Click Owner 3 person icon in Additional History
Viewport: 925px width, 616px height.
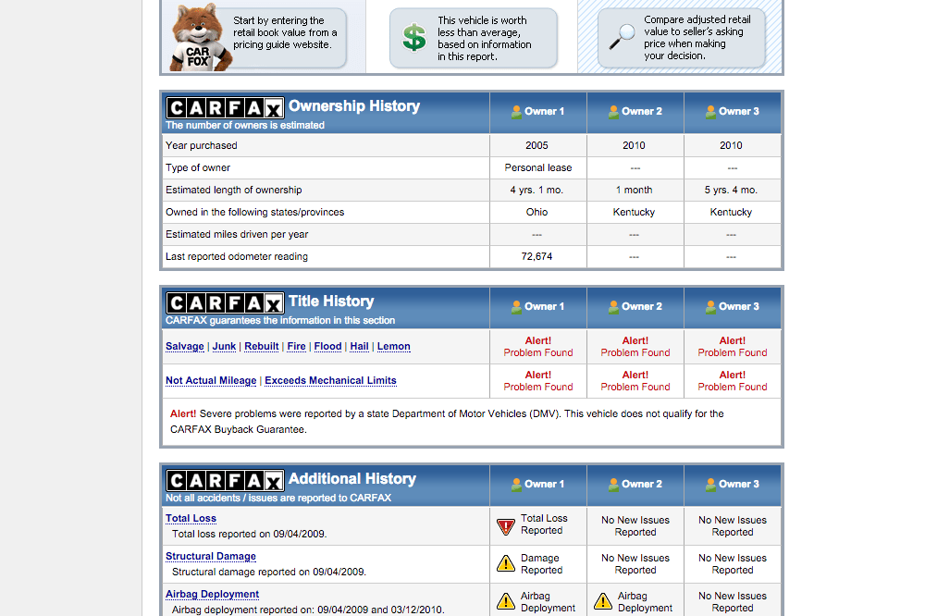pyautogui.click(x=710, y=485)
